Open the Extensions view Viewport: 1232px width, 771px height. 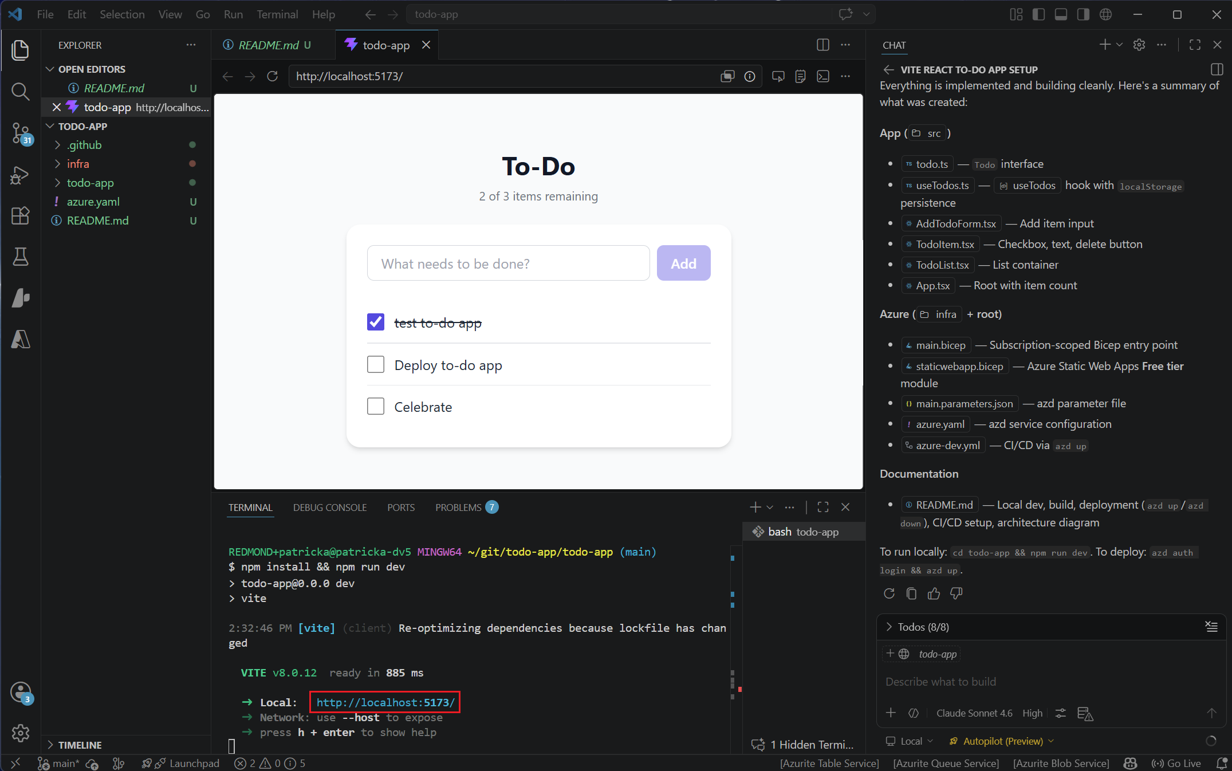click(x=20, y=216)
